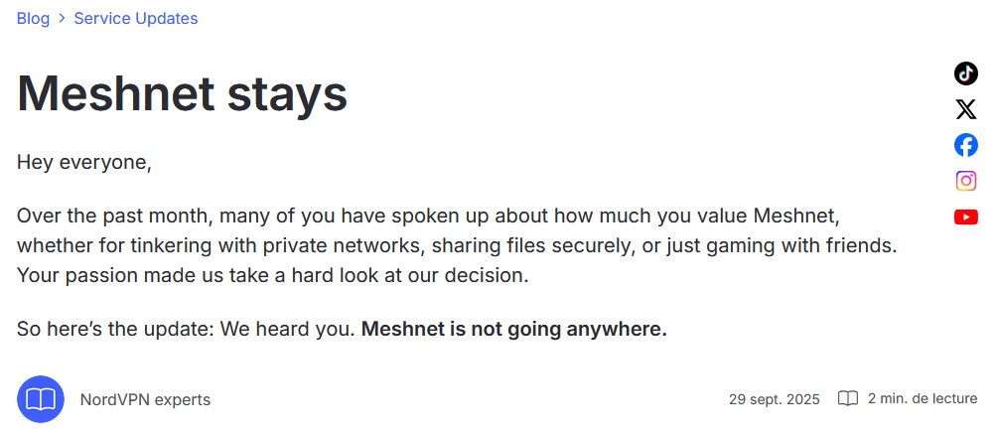
Task: Click the 'Over the past month' paragraph start
Action: point(99,216)
